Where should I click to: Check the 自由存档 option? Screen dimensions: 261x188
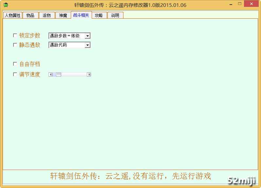click(x=15, y=64)
